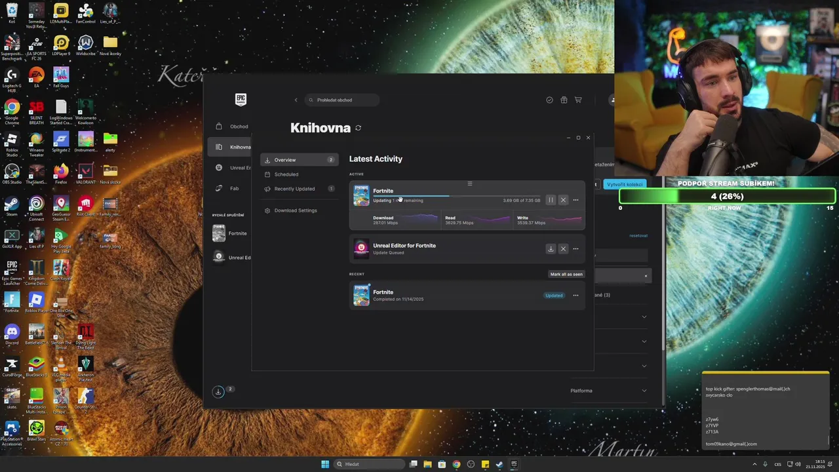Click resetovat filters link
The image size is (839, 472).
(638, 235)
